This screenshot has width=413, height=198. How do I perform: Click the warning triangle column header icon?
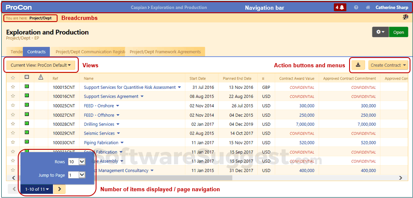[x=41, y=78]
